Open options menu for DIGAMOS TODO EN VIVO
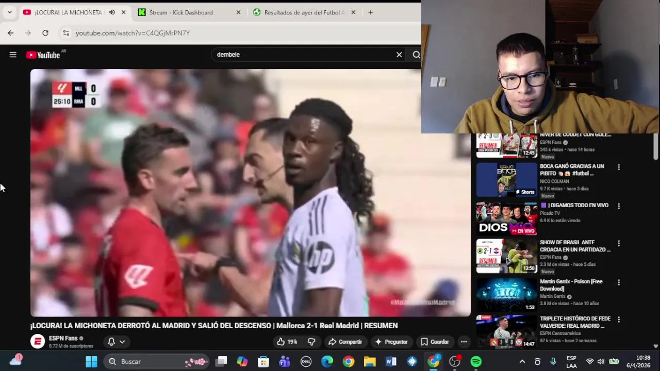 (619, 206)
